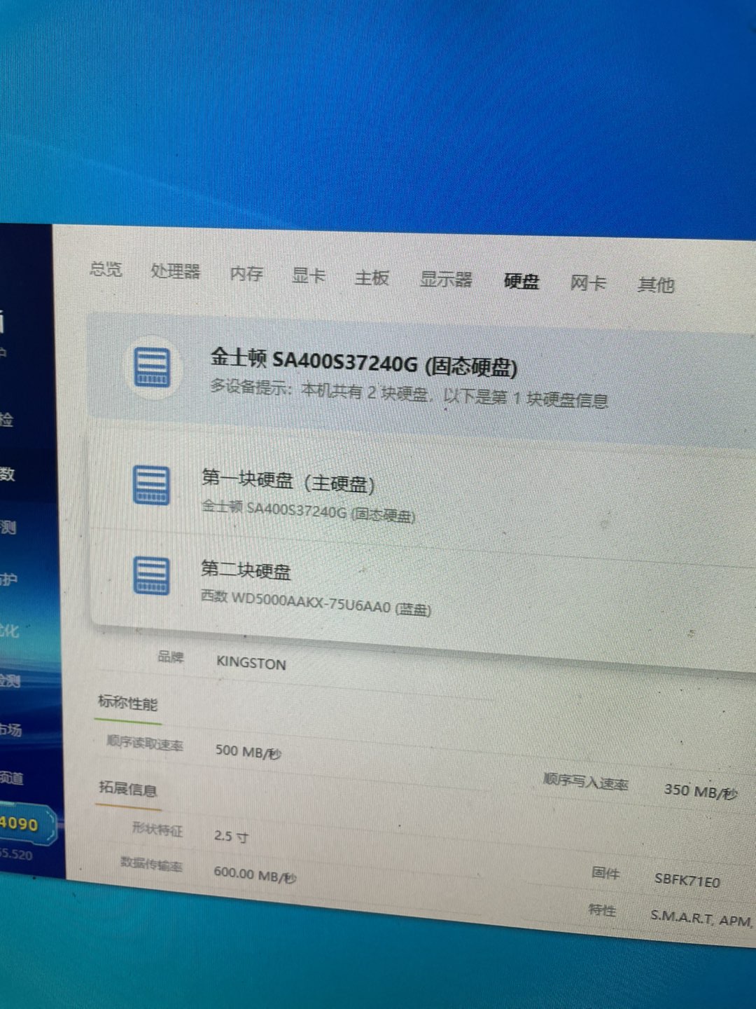Click the 顺序读取速率 label
This screenshot has height=1009, width=756.
144,743
